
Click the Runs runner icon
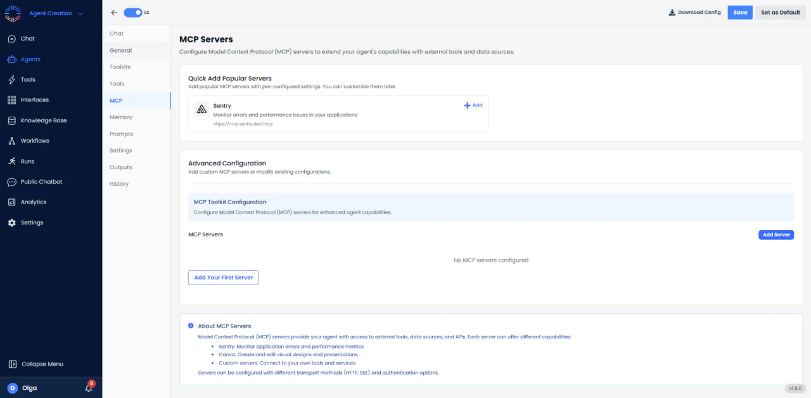tap(11, 161)
